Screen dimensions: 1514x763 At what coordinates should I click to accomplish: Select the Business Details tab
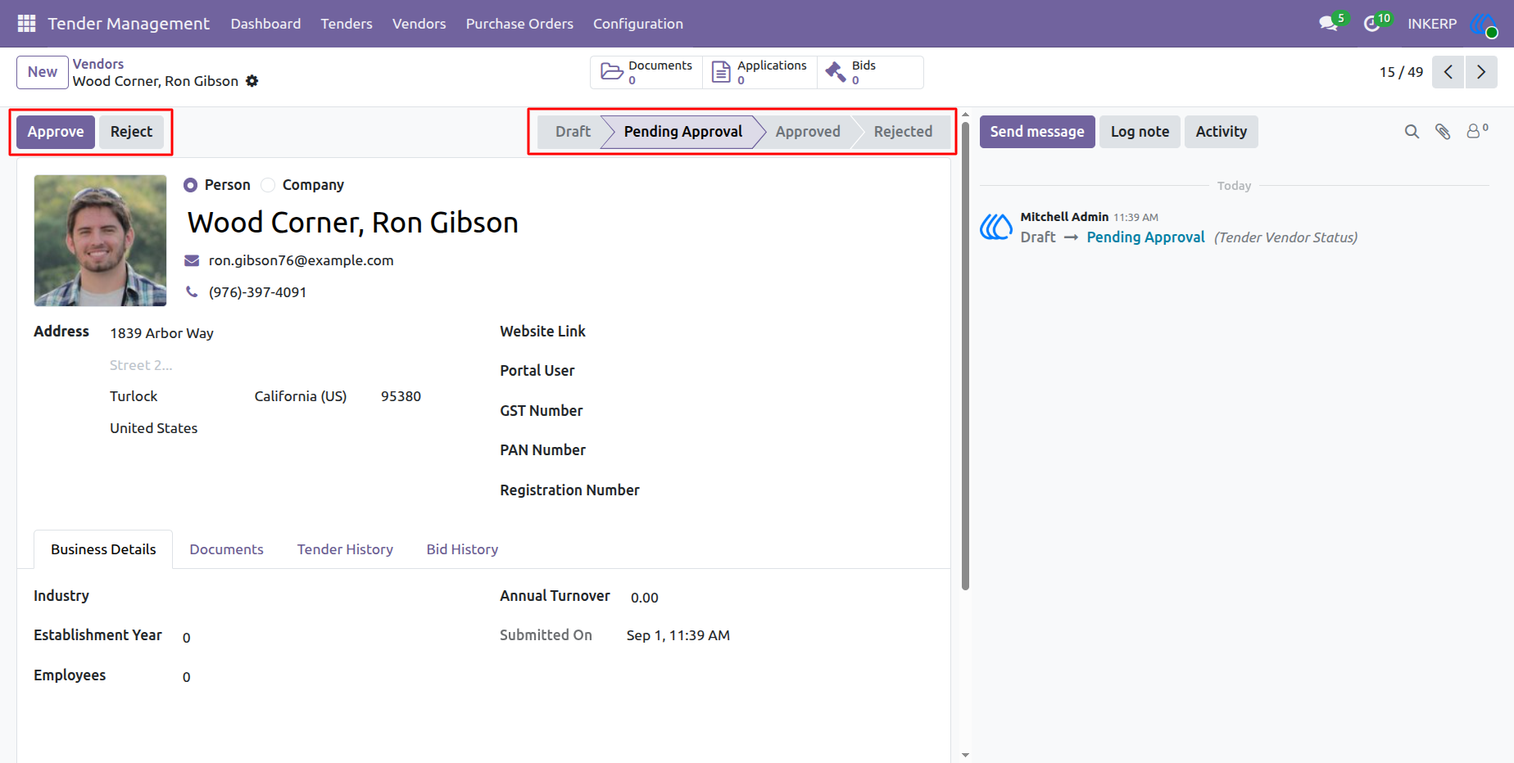[x=103, y=549]
